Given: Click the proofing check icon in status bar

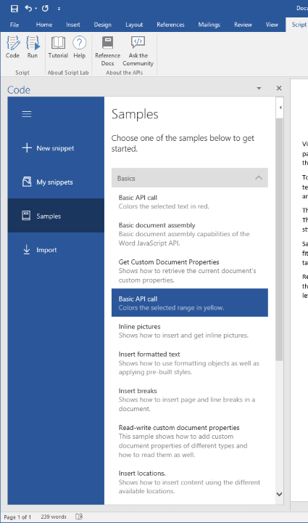Looking at the screenshot, I should [79, 516].
